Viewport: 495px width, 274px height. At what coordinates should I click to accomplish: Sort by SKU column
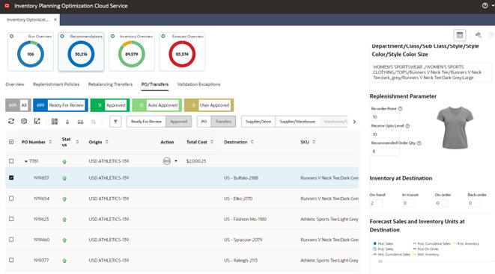pos(314,142)
